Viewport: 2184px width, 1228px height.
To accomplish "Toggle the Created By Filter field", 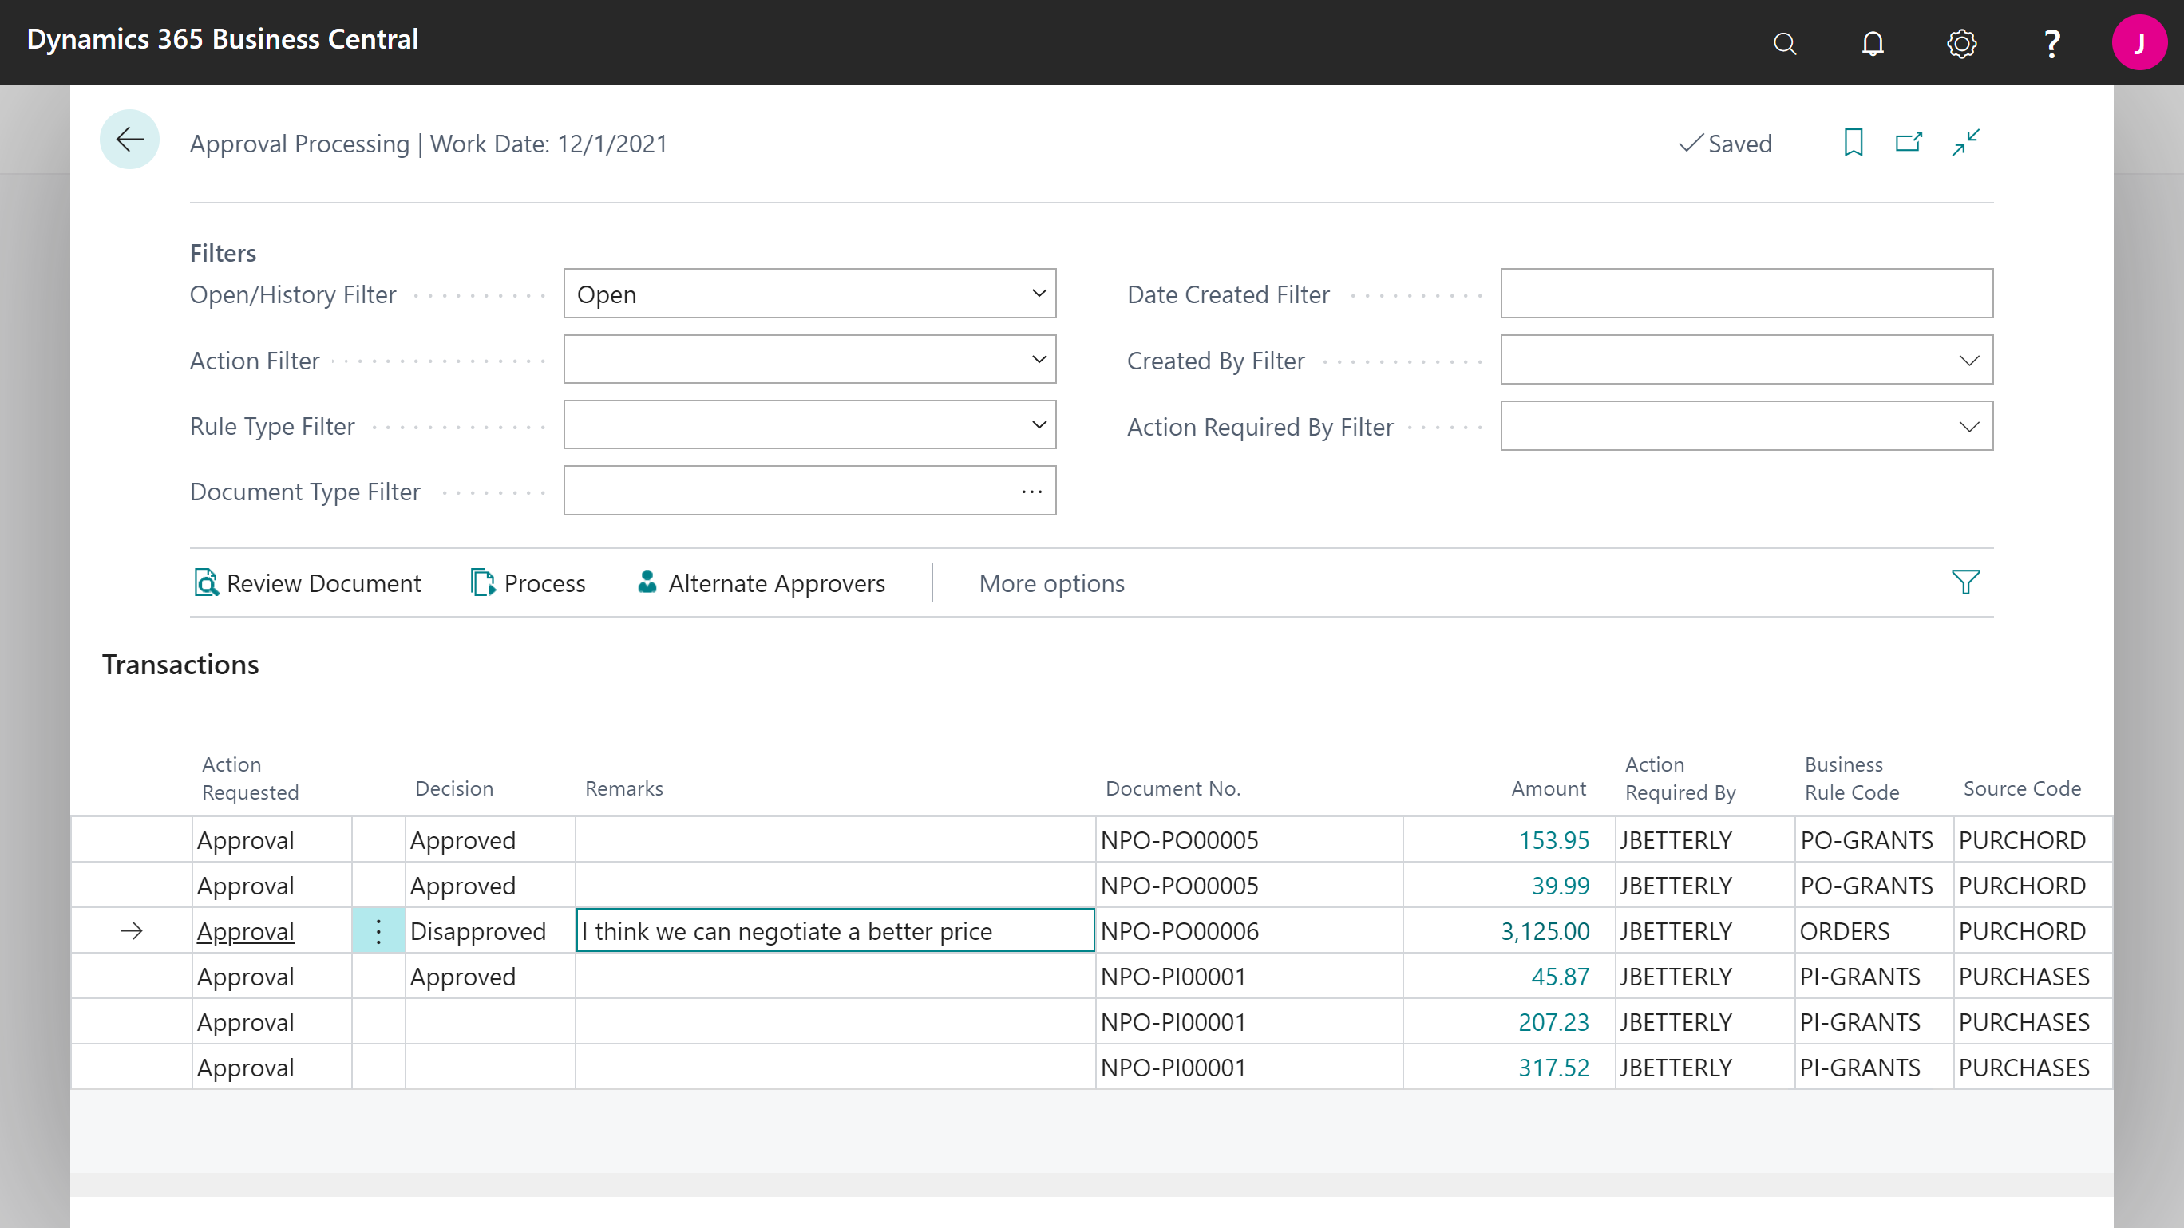I will point(1969,360).
